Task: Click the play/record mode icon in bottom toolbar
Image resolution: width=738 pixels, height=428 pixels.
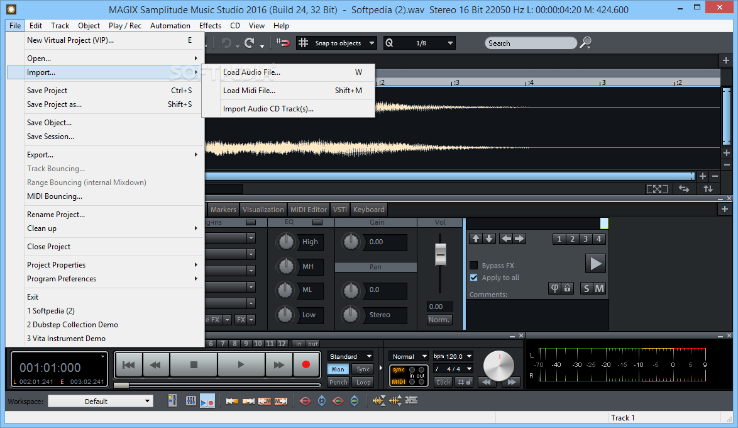Action: tap(207, 401)
